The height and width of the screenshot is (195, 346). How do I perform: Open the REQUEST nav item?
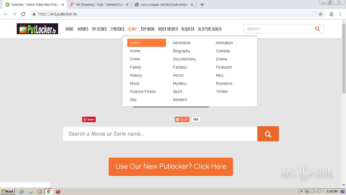(188, 29)
